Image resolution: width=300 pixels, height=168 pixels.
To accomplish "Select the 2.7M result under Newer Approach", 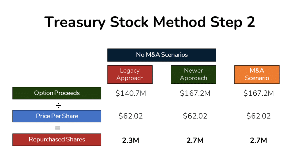I will [x=195, y=140].
